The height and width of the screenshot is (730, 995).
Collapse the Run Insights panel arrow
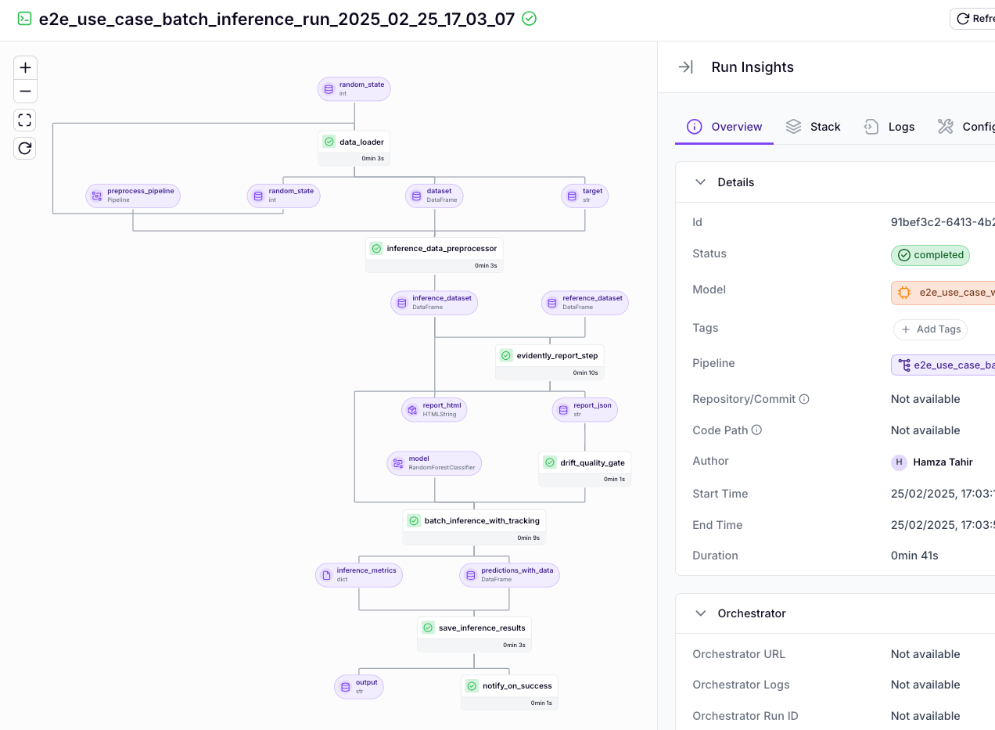(685, 67)
